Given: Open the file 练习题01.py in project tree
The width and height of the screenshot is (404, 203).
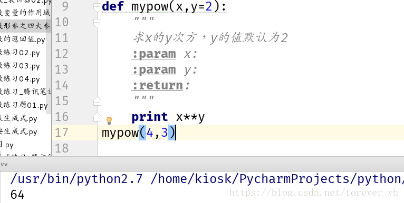Looking at the screenshot, I should 24,105.
